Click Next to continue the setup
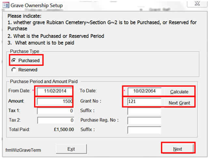 pyautogui.click(x=178, y=149)
